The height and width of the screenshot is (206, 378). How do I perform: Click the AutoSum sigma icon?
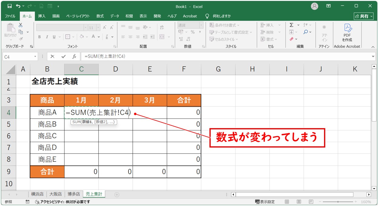tap(291, 25)
